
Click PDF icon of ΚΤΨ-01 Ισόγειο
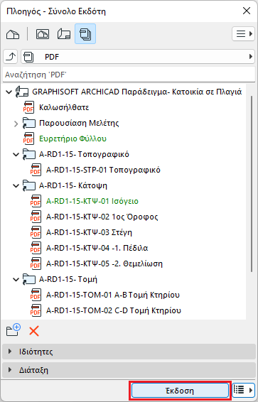pyautogui.click(x=36, y=201)
